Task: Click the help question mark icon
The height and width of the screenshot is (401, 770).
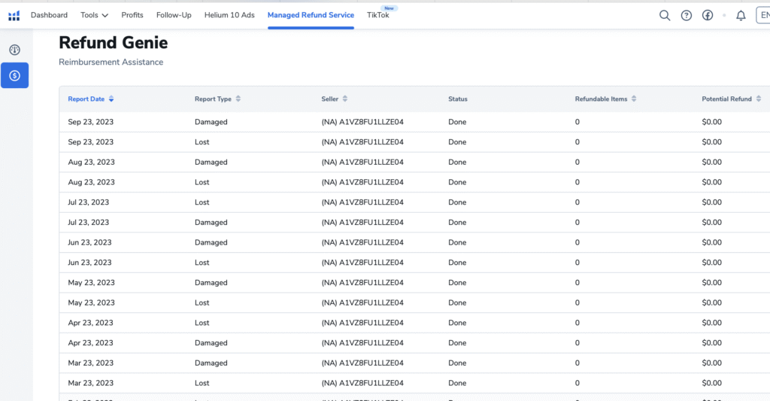Action: 687,16
